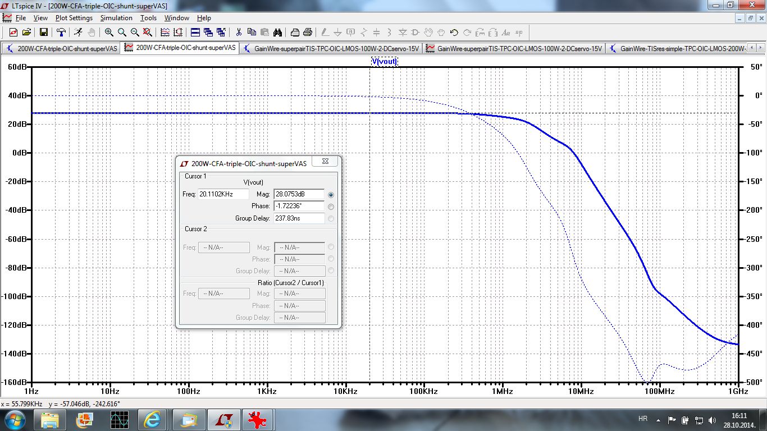Click the SPICE directive .op icon
767x431 pixels.
(519, 32)
